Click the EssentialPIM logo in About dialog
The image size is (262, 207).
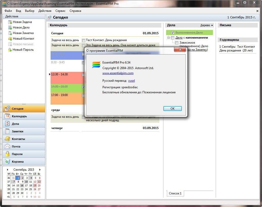point(96,65)
